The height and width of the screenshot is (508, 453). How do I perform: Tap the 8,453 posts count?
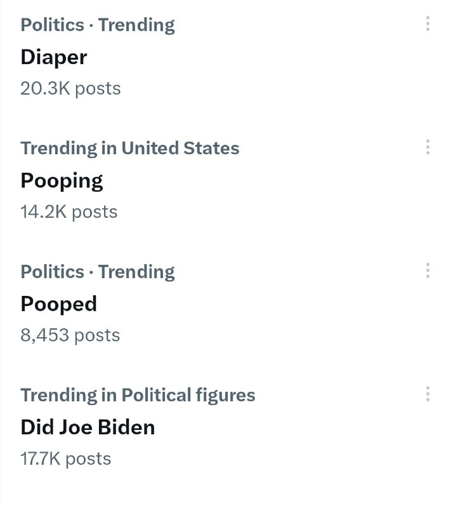pyautogui.click(x=70, y=335)
